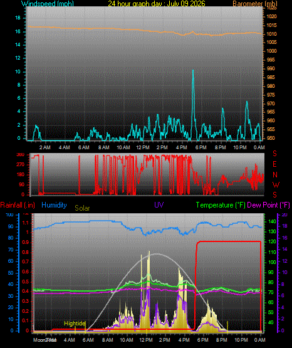Click the "140" temperature axis value

(x=273, y=221)
